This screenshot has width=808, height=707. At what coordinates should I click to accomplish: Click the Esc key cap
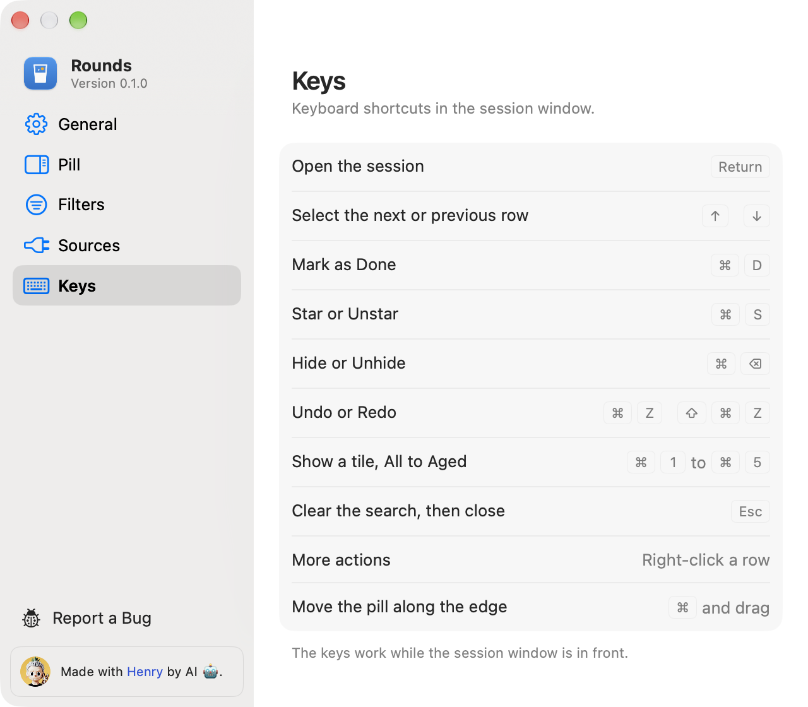[751, 511]
